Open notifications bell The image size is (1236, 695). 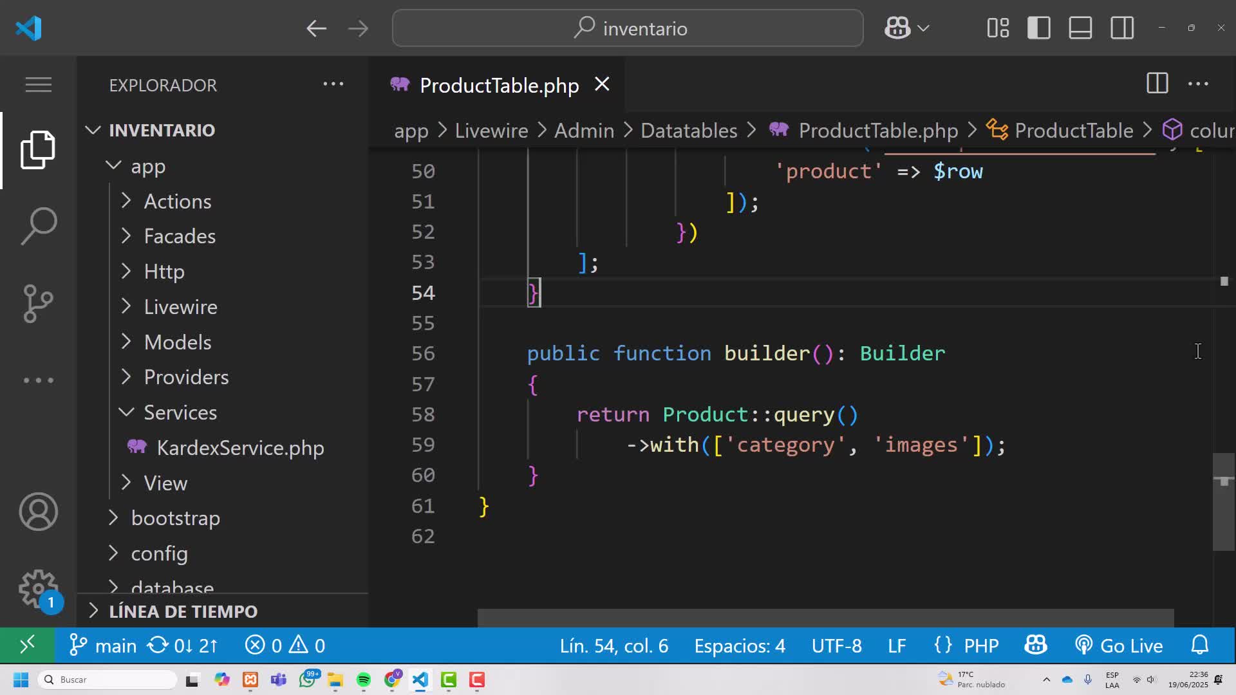point(1200,645)
